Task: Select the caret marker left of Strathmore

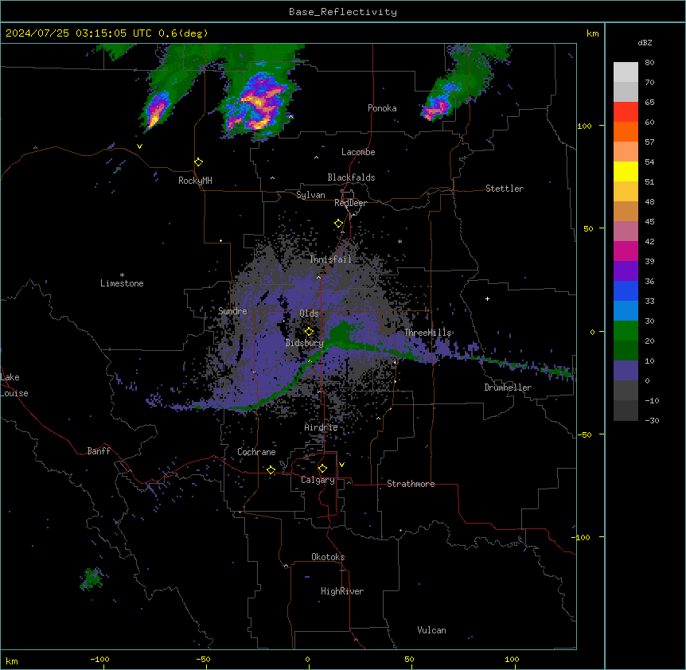Action: click(349, 482)
